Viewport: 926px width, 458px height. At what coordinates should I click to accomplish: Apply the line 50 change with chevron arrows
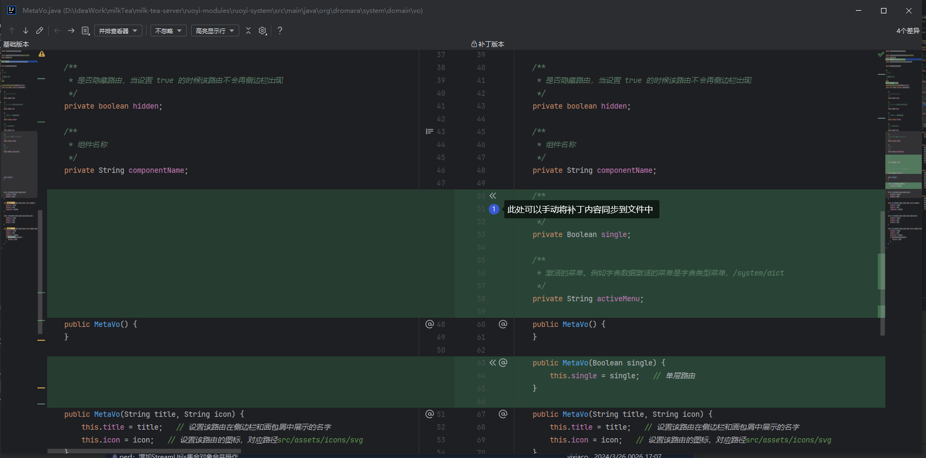pyautogui.click(x=493, y=196)
